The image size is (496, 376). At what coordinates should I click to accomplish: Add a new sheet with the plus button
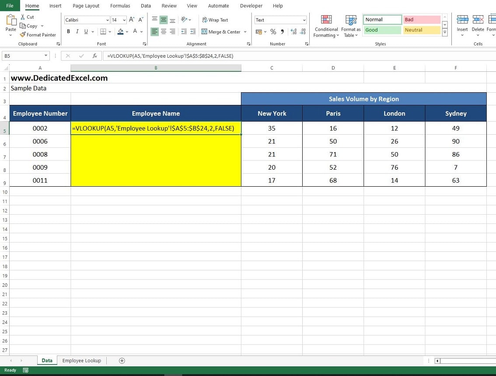122,360
